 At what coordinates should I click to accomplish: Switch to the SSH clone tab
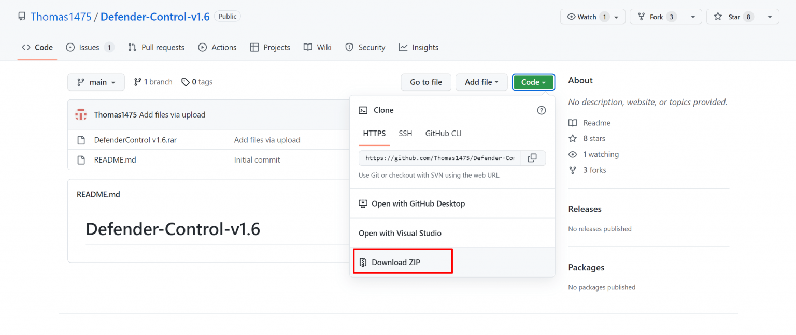tap(405, 133)
